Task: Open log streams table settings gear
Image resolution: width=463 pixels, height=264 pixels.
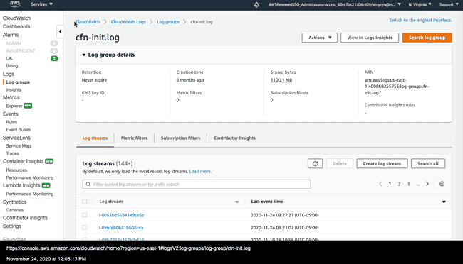Action: click(442, 184)
